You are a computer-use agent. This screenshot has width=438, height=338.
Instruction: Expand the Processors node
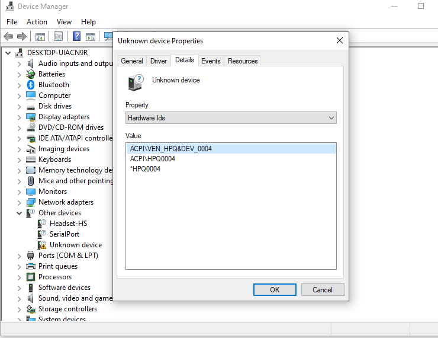19,278
